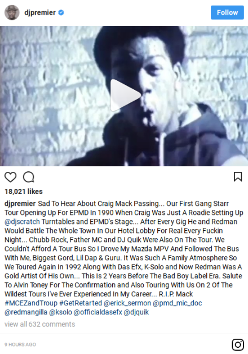Viewport: 248px width, 354px height.
Task: Click the 18,021 likes count
Action: pos(24,192)
